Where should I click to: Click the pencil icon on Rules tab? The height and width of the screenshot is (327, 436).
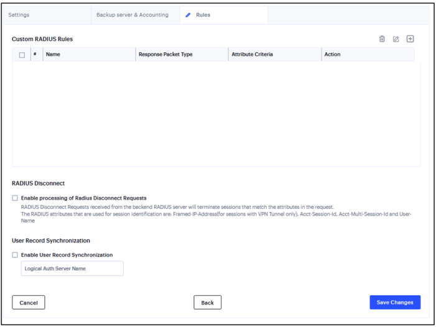(188, 15)
